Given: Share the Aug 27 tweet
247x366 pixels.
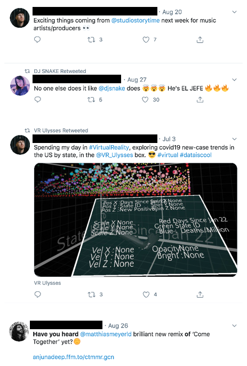Looking at the screenshot, I should pos(200,100).
